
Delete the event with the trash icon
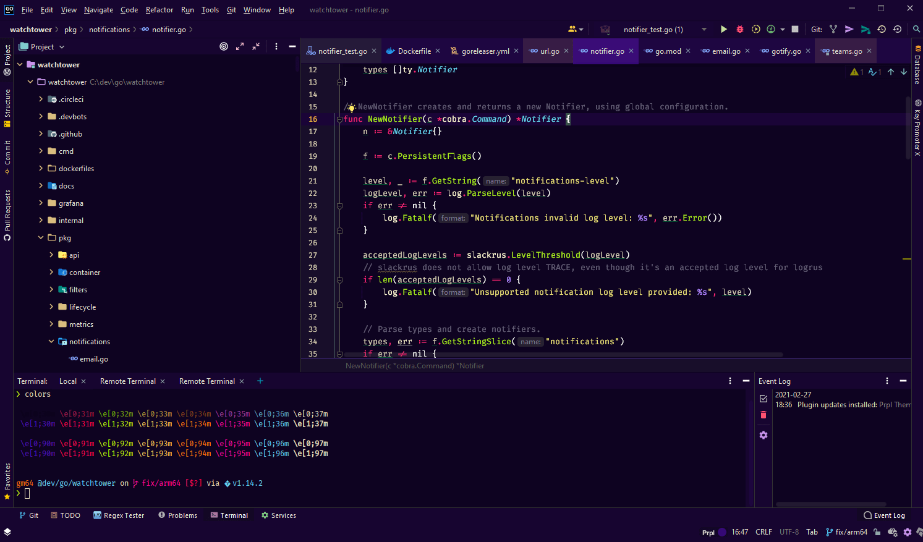click(763, 415)
